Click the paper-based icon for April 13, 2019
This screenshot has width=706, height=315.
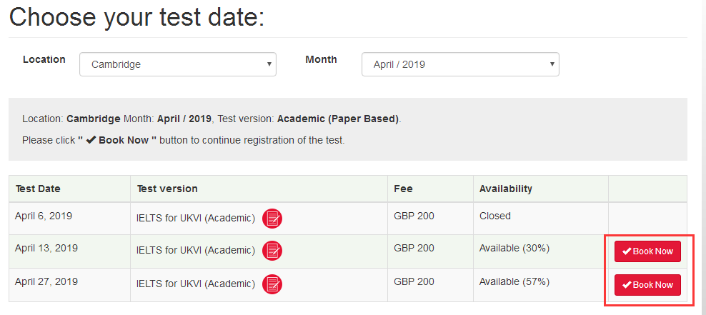tap(272, 251)
